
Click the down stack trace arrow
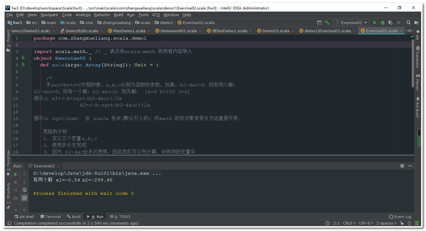(24, 182)
